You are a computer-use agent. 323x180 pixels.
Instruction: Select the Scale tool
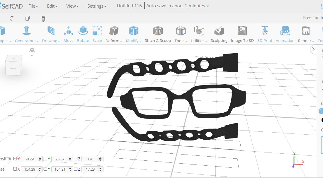[x=97, y=34]
